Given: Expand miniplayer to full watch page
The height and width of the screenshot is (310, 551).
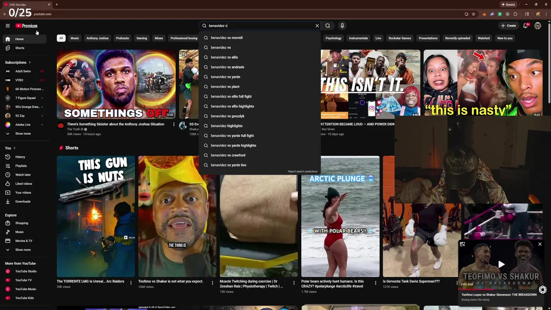Looking at the screenshot, I should point(462,244).
